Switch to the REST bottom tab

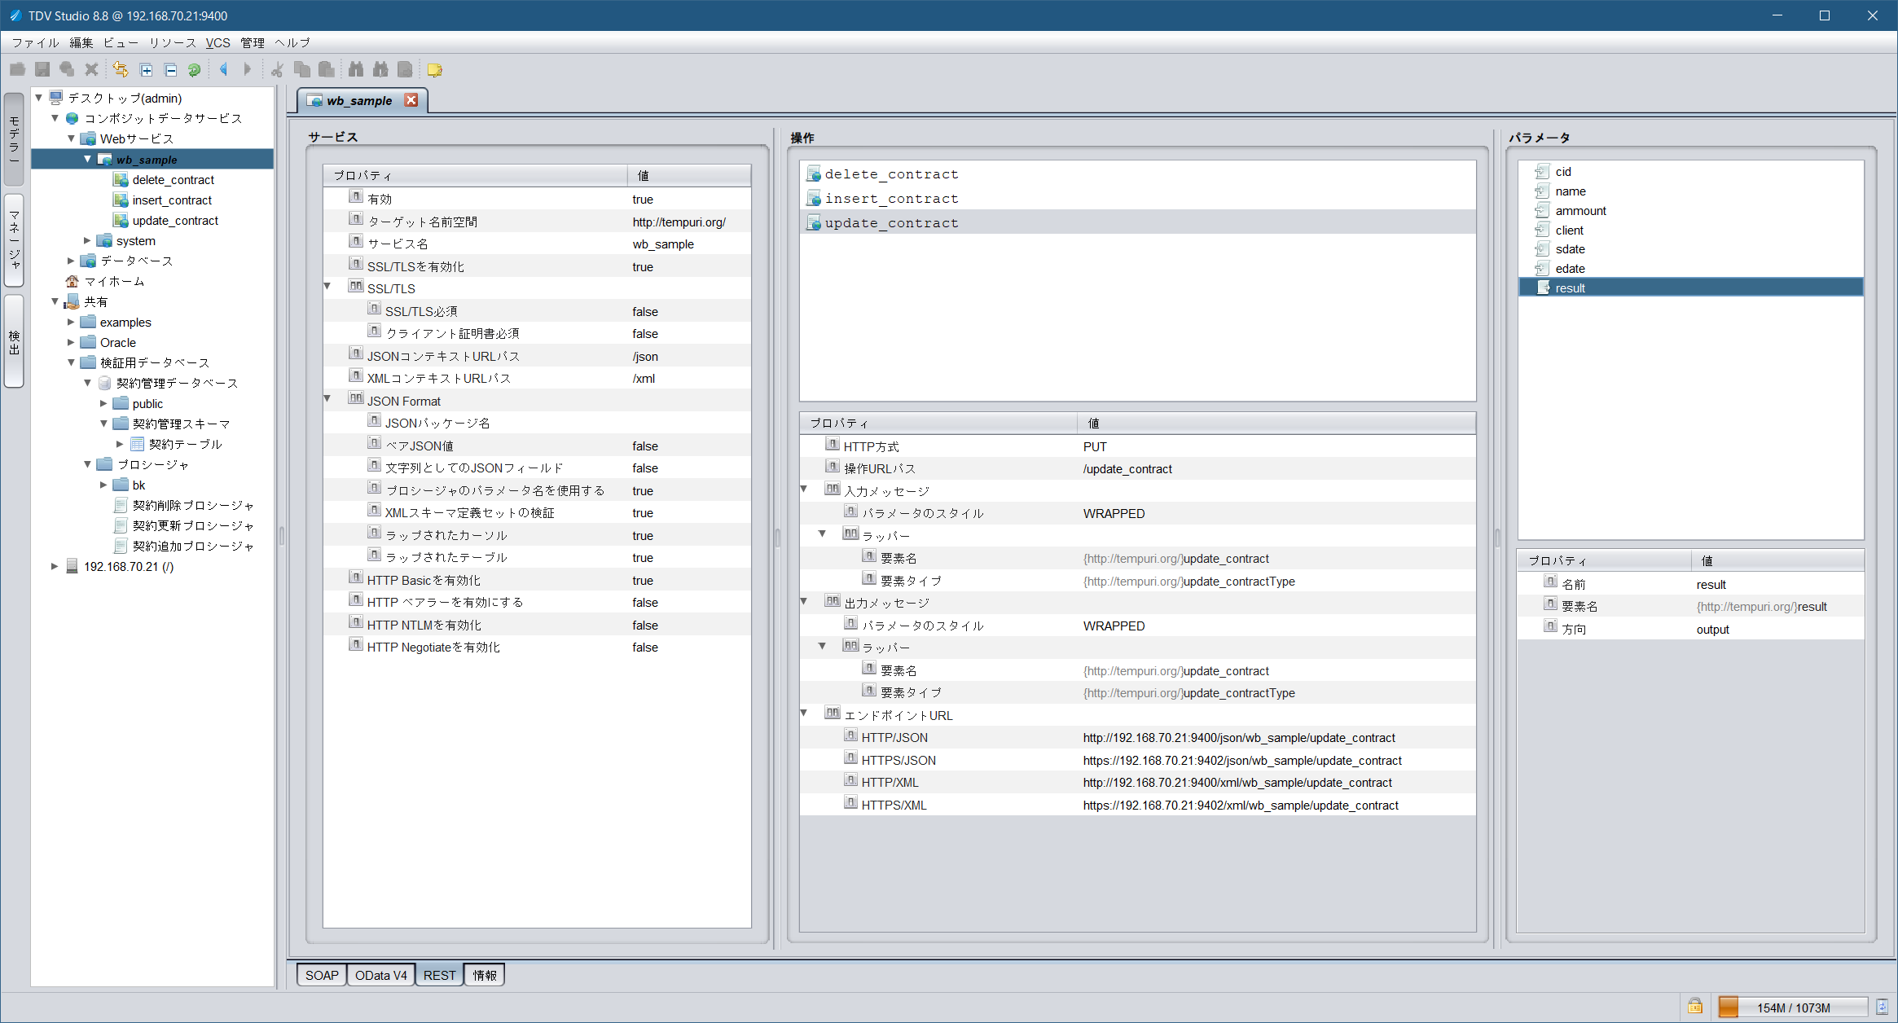[x=439, y=975]
